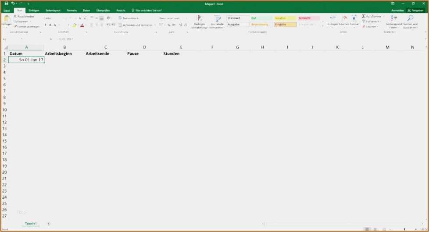Align cell content to bottom
This screenshot has width=429, height=232.
101,18
